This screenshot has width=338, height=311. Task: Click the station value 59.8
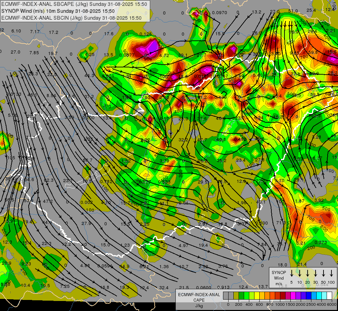click(313, 53)
